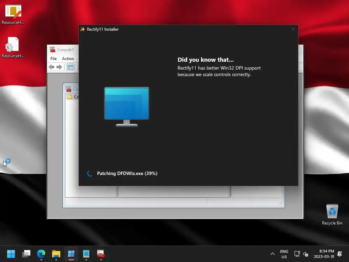Click the Patching DFDWiz.exe progress text

(127, 173)
